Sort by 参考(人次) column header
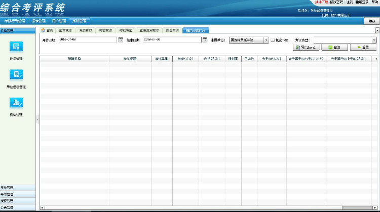The width and height of the screenshot is (380, 212). tap(185, 59)
